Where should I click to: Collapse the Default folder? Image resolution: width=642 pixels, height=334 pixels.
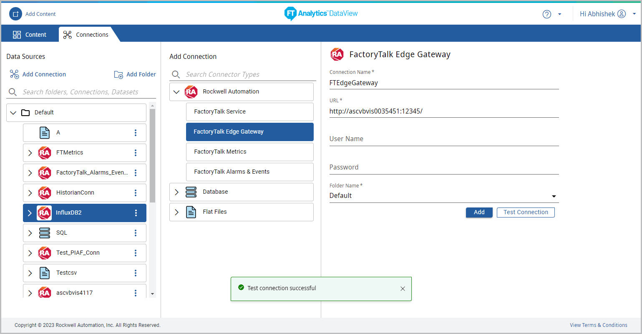[13, 113]
